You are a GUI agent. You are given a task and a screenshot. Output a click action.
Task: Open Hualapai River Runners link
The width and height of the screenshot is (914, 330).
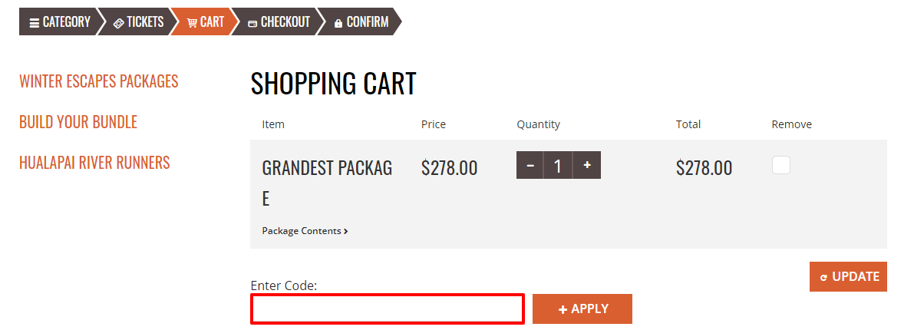coord(94,162)
